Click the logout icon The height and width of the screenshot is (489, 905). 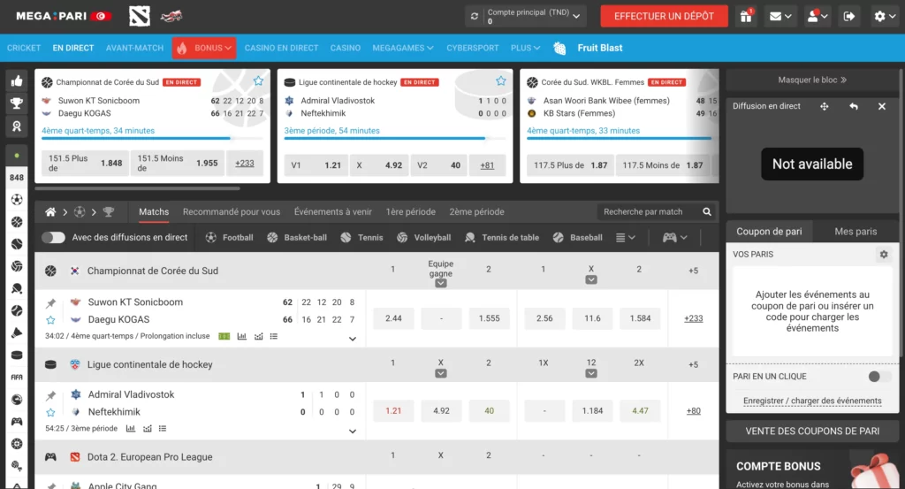point(849,16)
